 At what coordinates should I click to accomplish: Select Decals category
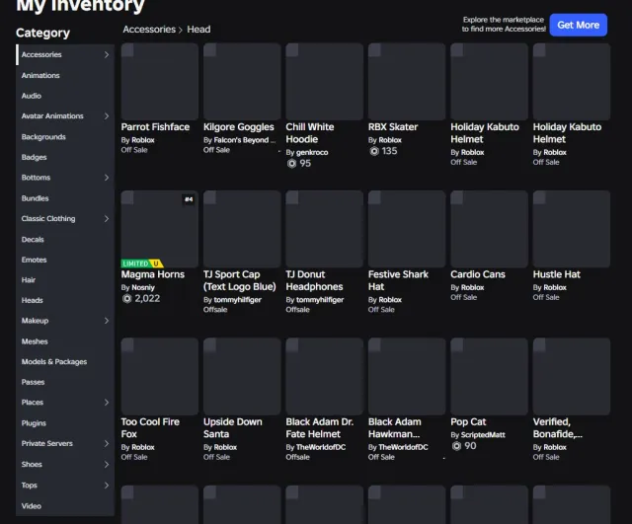pos(65,239)
